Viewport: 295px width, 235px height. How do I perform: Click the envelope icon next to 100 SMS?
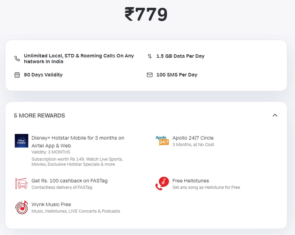pyautogui.click(x=150, y=75)
